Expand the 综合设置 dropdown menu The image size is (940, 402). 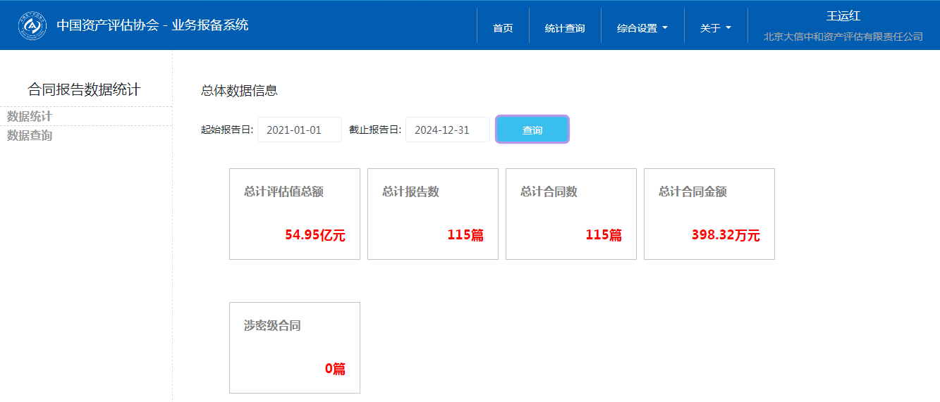[642, 28]
